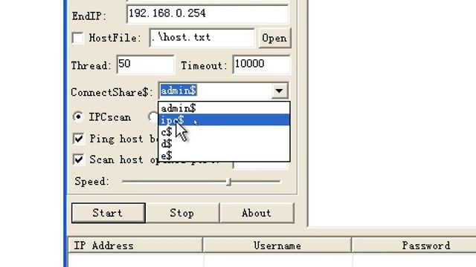Stop the scan

(x=182, y=213)
